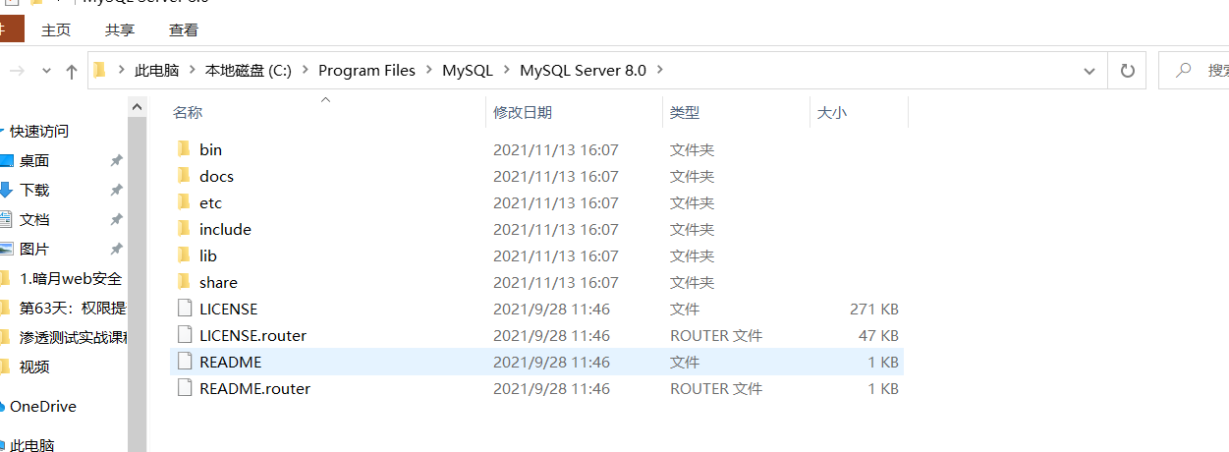Screen dimensions: 1229x452
Task: Click the LICENSE.router file icon
Action: tap(184, 335)
